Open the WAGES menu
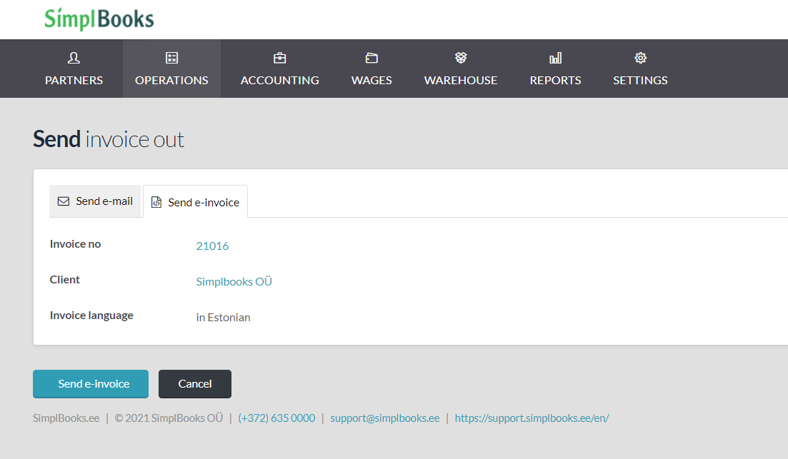The height and width of the screenshot is (459, 788). click(x=371, y=69)
